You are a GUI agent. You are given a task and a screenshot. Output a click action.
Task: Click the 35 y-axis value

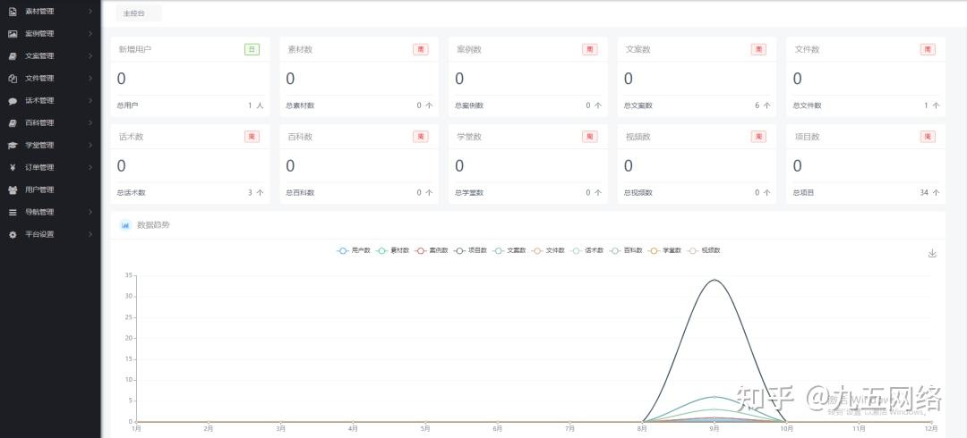[128, 275]
